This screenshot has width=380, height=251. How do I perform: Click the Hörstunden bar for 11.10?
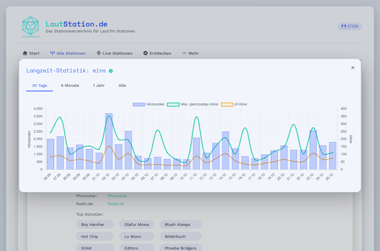pyautogui.click(x=196, y=154)
